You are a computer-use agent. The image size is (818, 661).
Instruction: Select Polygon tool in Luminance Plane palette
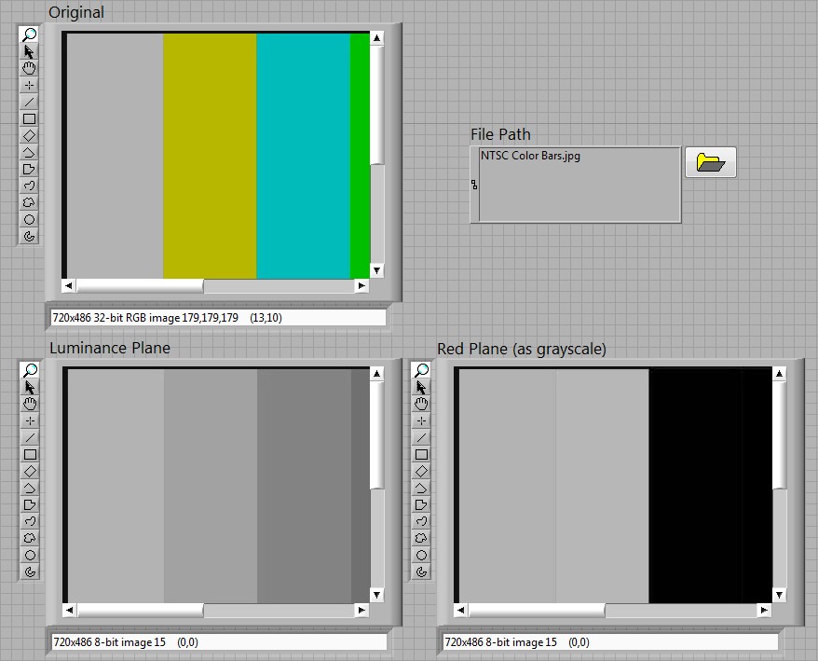click(x=30, y=505)
